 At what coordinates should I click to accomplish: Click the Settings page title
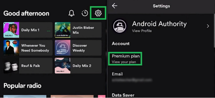click(161, 6)
